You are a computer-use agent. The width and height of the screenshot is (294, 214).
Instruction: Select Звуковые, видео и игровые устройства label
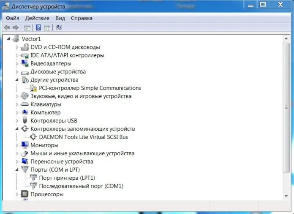tap(81, 96)
